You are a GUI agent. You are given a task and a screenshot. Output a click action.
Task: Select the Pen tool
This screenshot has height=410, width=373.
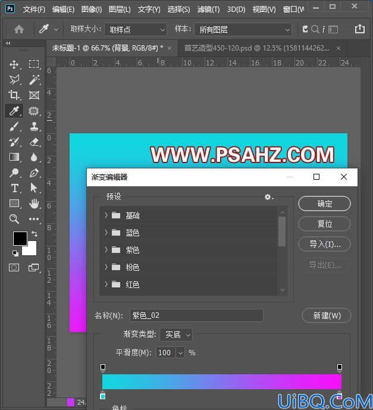(x=34, y=173)
